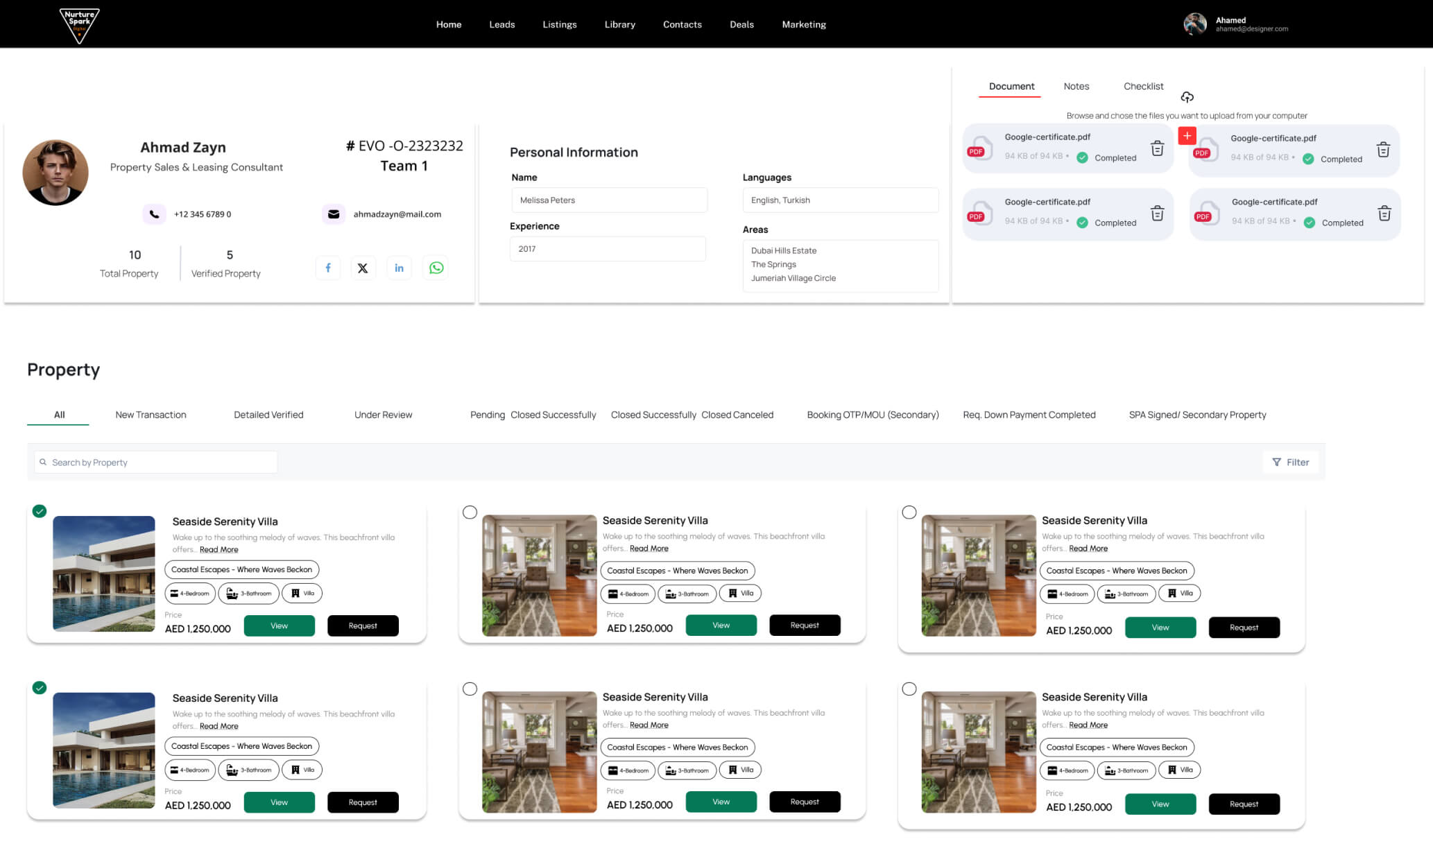Image resolution: width=1433 pixels, height=846 pixels.
Task: Uncheck the first property card's green checkmark
Action: click(40, 511)
